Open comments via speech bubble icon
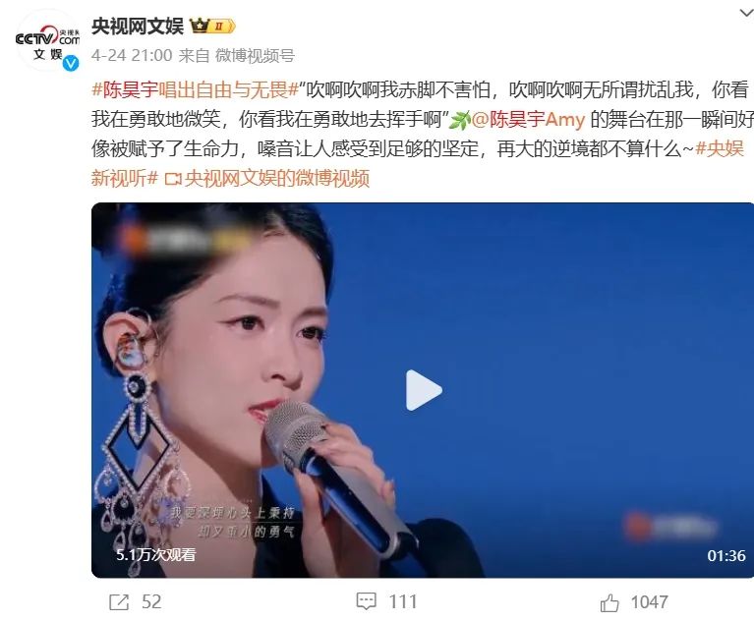Image resolution: width=754 pixels, height=622 pixels. click(366, 601)
